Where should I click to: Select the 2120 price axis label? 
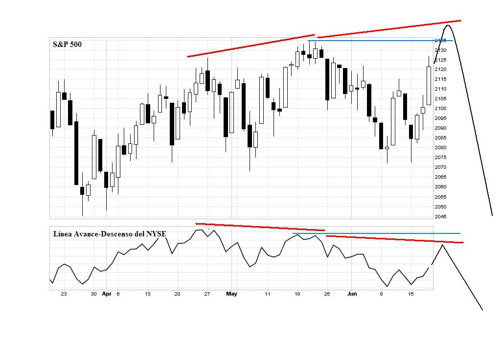pos(441,69)
